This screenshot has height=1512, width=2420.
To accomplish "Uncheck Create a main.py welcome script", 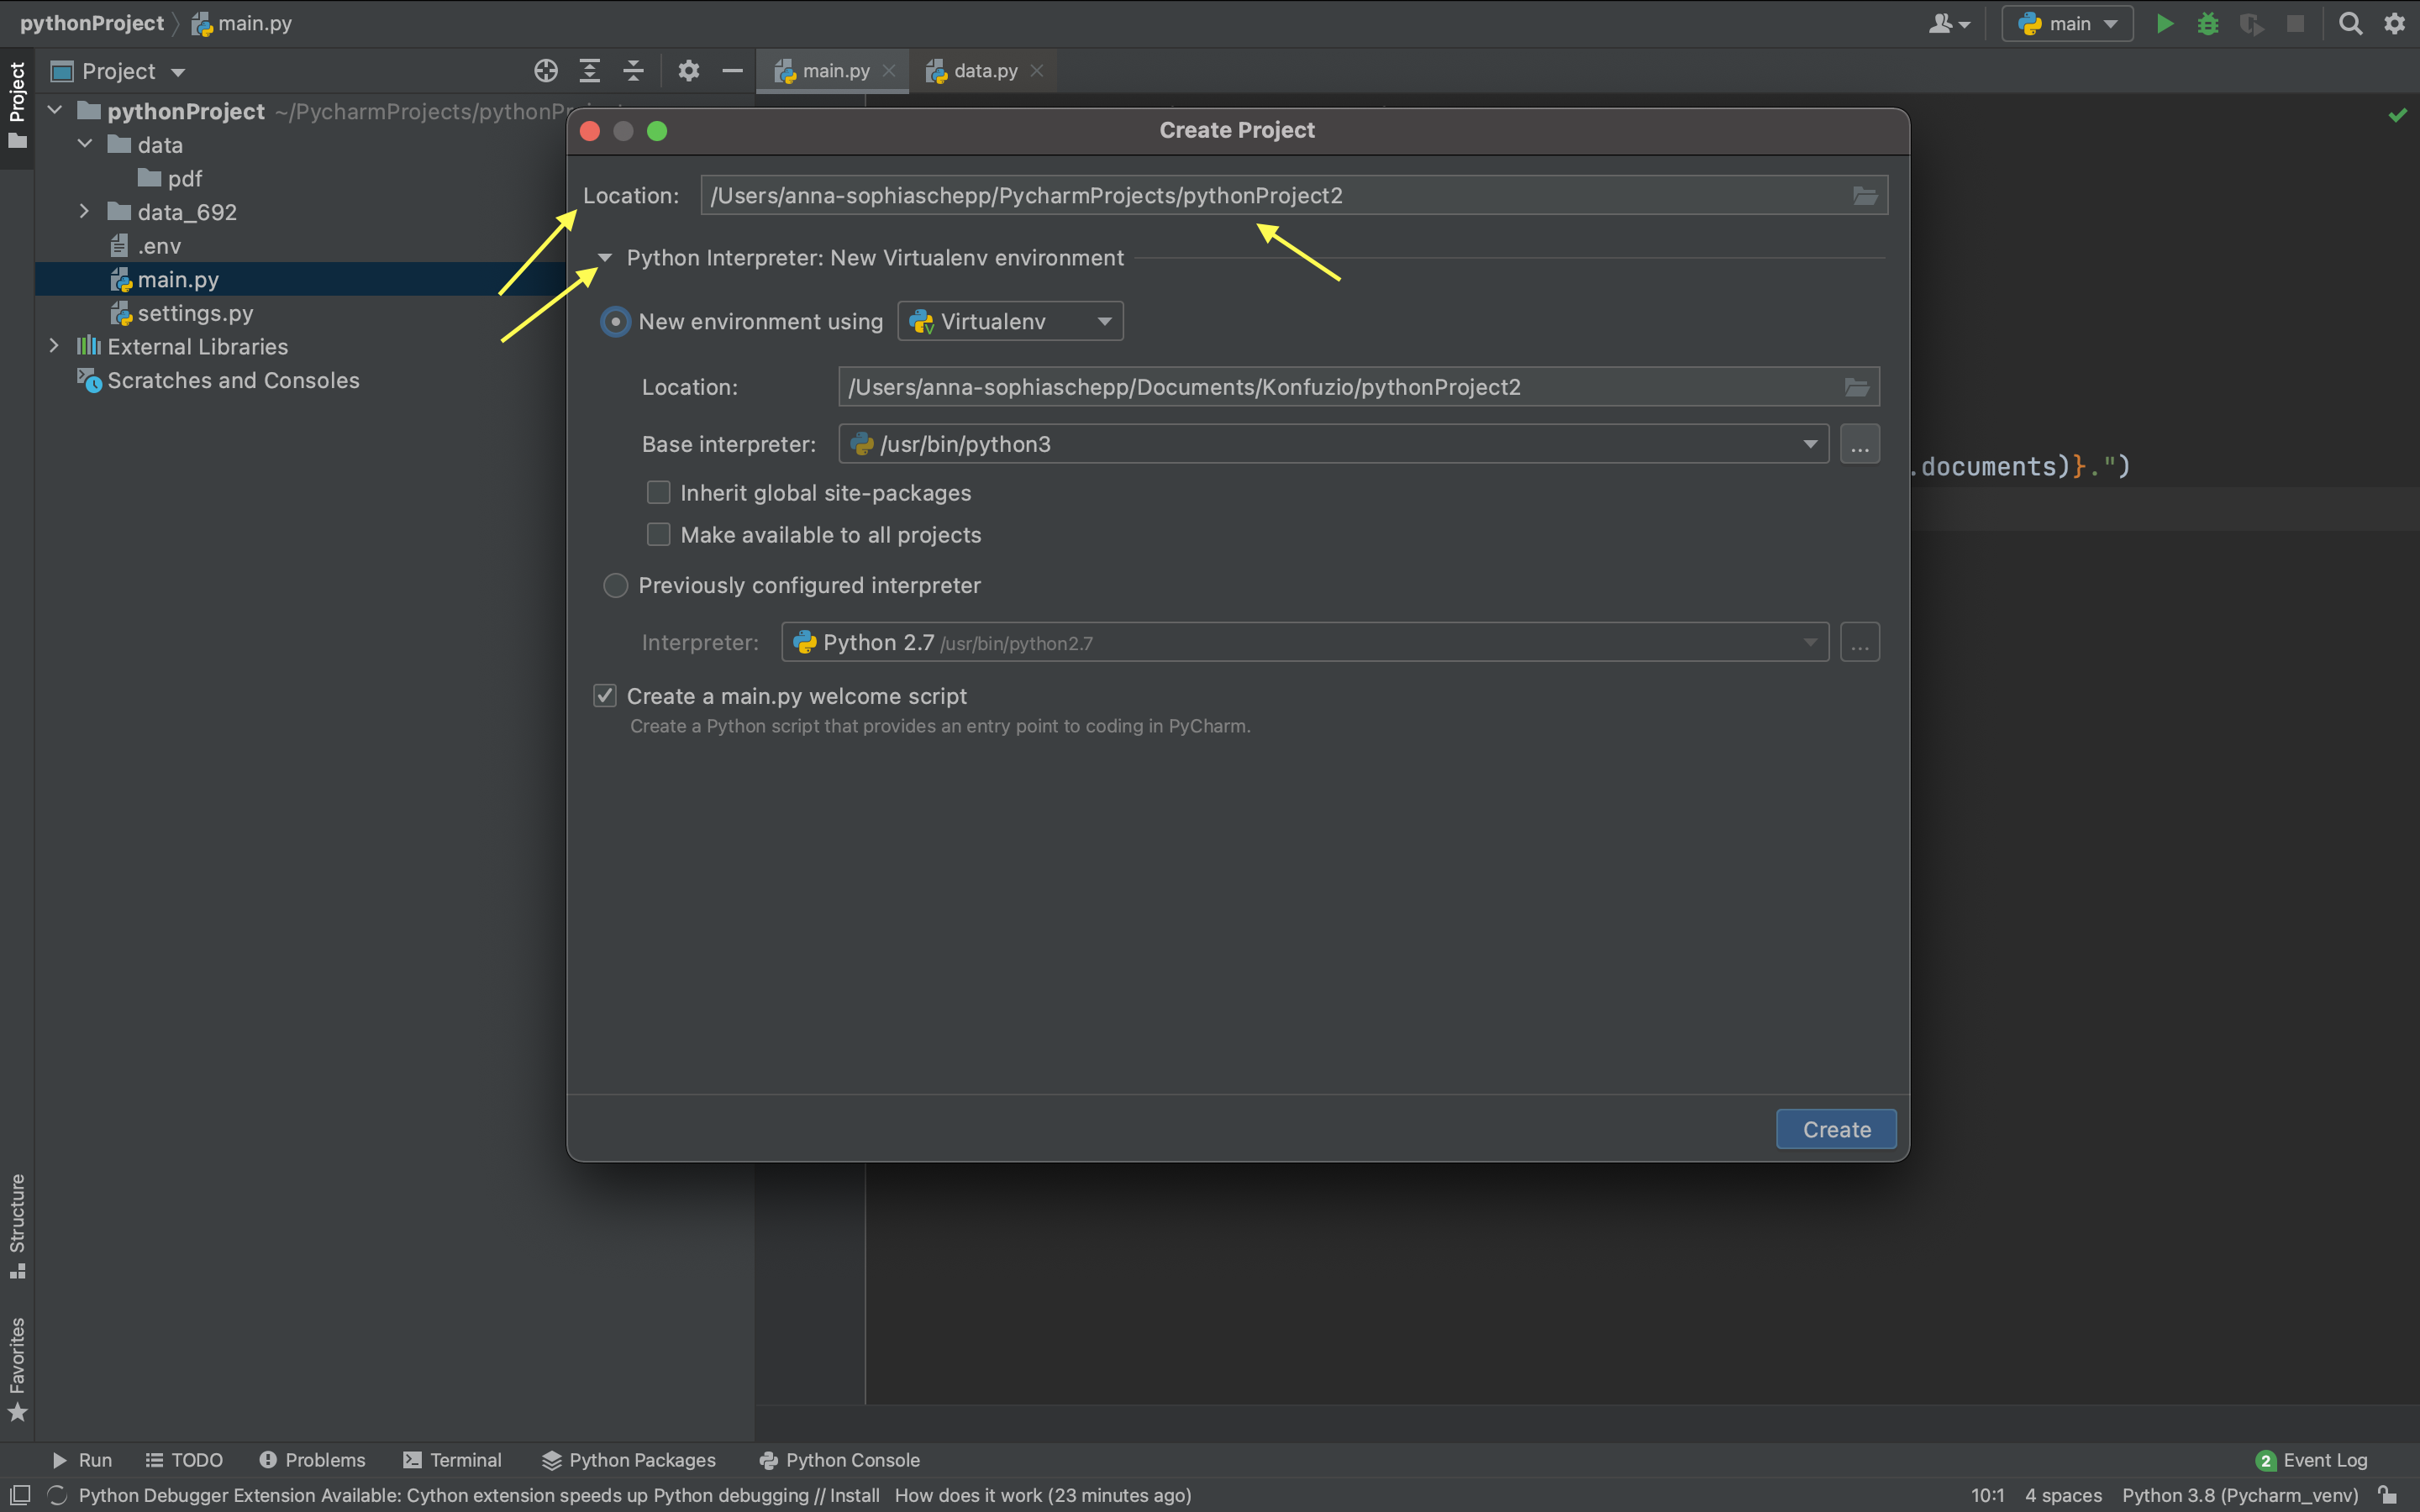I will point(605,695).
